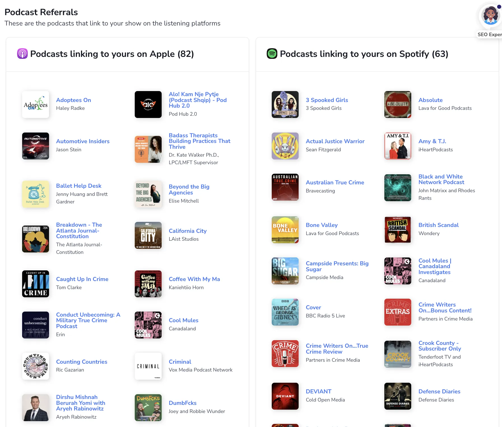502x427 pixels.
Task: Click the Automotive Insiders cover image
Action: pyautogui.click(x=36, y=146)
